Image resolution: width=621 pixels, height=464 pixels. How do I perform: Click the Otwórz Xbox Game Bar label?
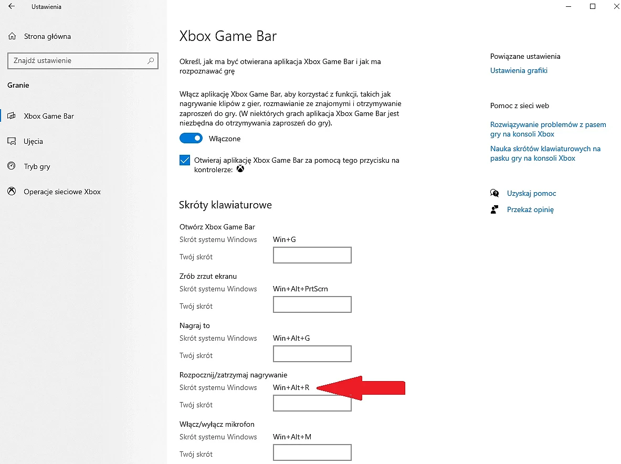pos(217,227)
